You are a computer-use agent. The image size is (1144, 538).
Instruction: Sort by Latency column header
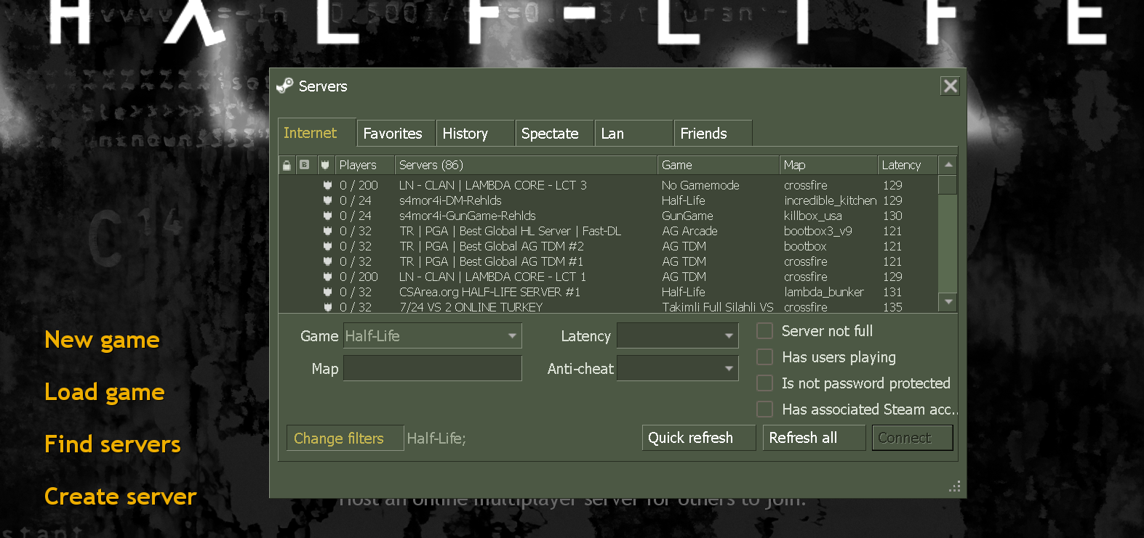click(907, 165)
